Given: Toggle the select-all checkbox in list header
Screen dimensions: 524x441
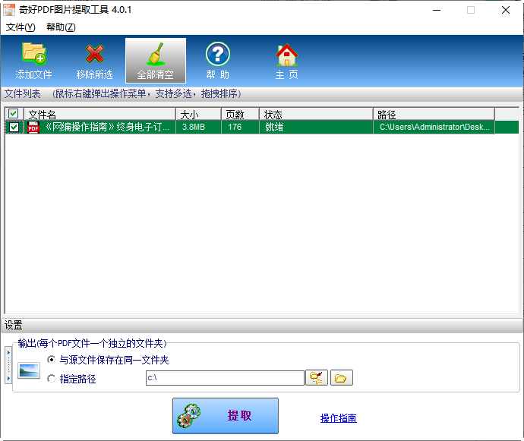Looking at the screenshot, I should coord(13,114).
